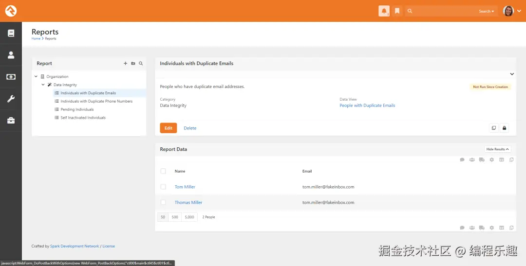Open the License footer link
The height and width of the screenshot is (266, 526).
[x=109, y=246]
